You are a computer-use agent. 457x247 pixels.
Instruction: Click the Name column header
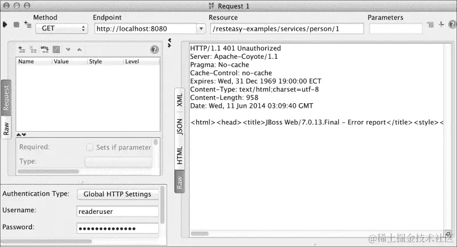pyautogui.click(x=34, y=62)
